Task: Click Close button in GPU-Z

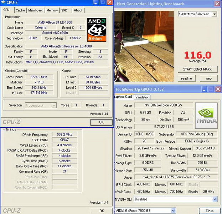Action: click(x=210, y=211)
